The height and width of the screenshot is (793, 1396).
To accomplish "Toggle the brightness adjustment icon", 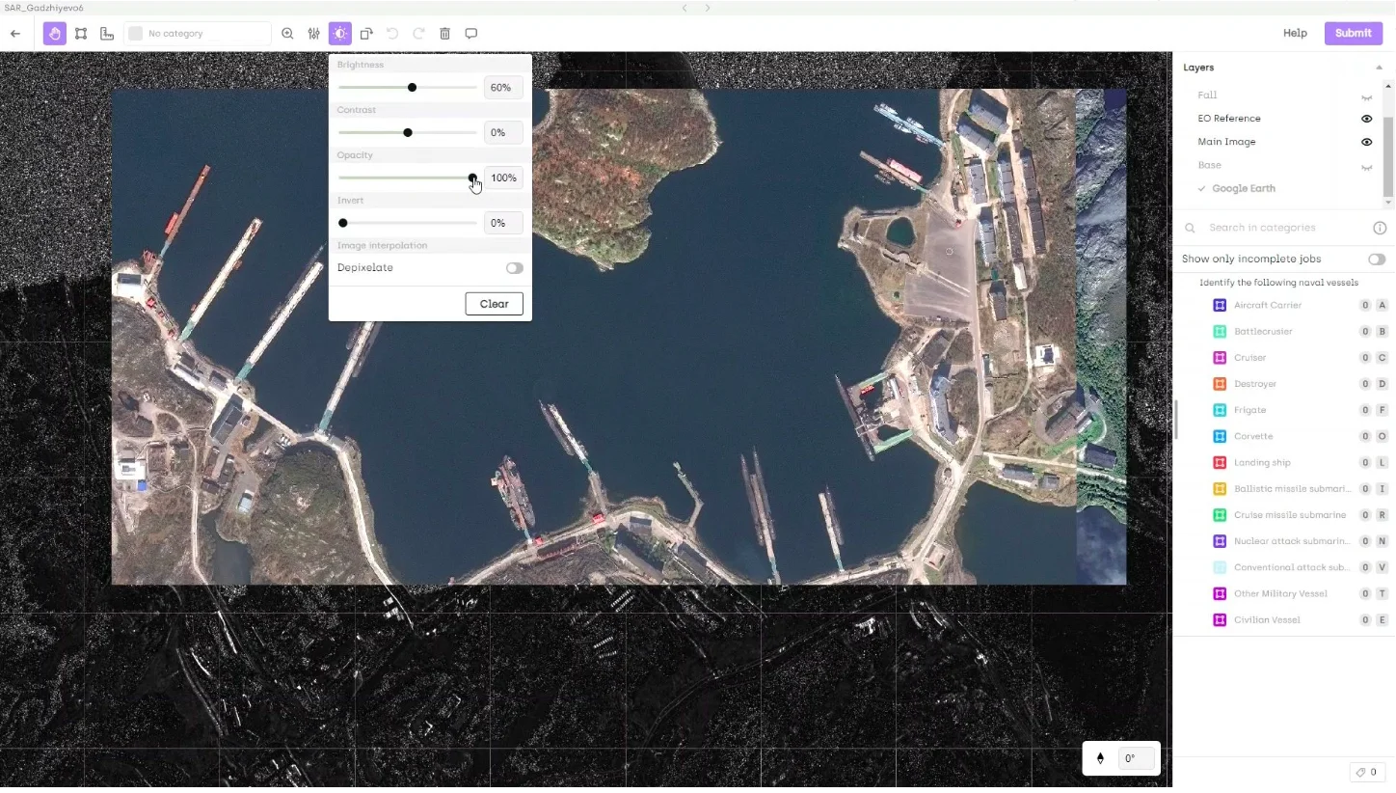I will point(340,34).
